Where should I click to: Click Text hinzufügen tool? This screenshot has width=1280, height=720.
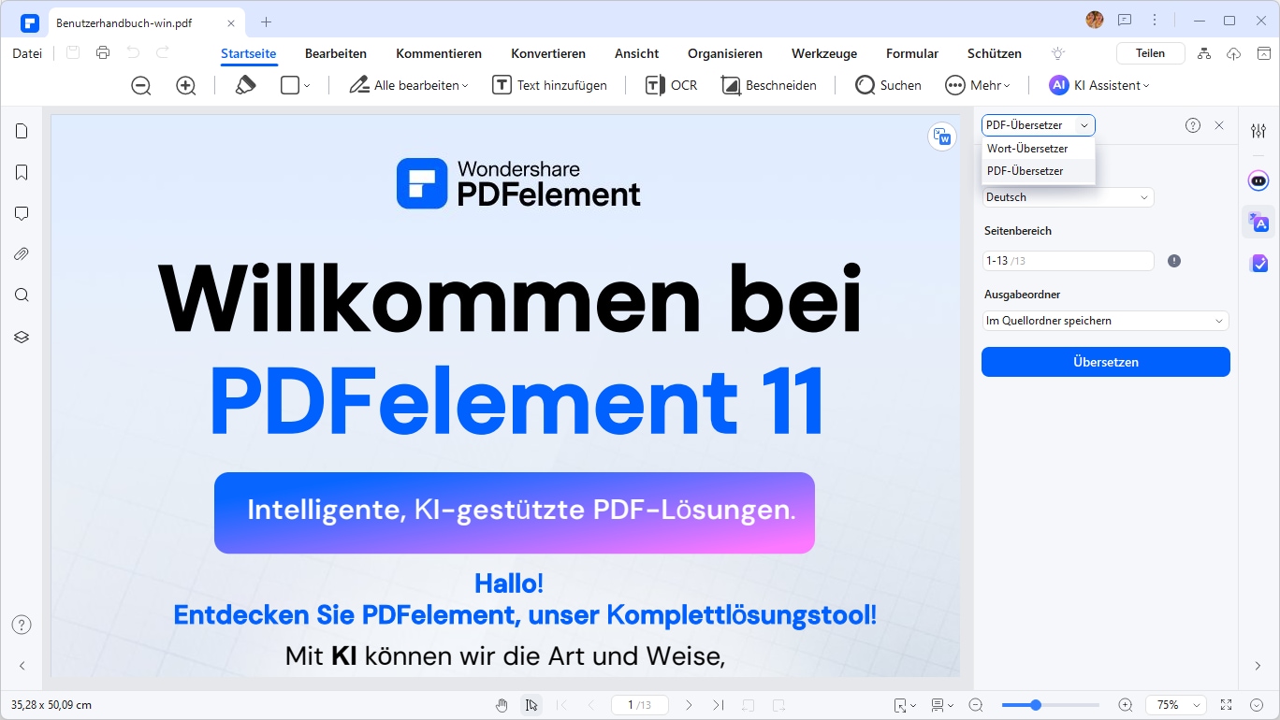[x=550, y=85]
